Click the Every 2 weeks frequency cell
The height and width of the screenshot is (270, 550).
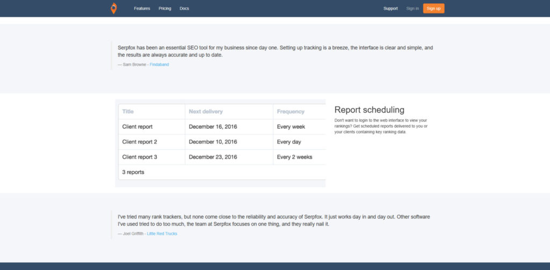[294, 157]
